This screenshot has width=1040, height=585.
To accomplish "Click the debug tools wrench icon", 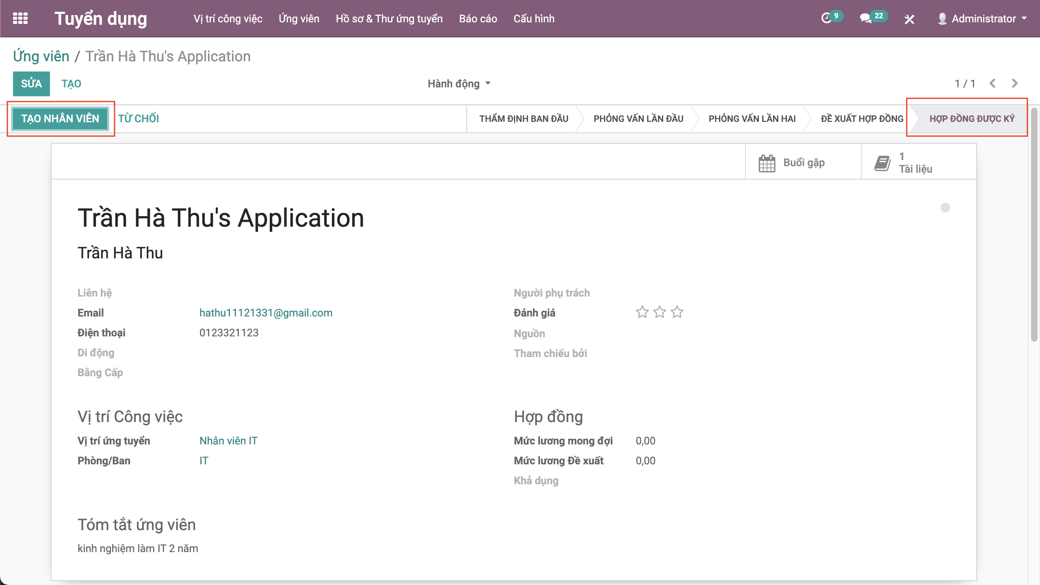I will click(909, 19).
